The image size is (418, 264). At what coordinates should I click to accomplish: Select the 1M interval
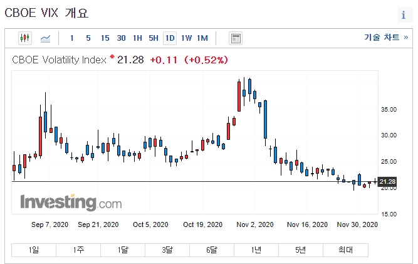pyautogui.click(x=202, y=38)
